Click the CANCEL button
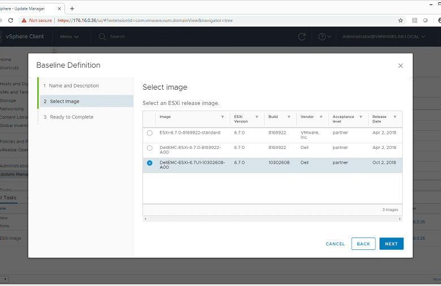Image resolution: width=441 pixels, height=286 pixels. [x=335, y=244]
